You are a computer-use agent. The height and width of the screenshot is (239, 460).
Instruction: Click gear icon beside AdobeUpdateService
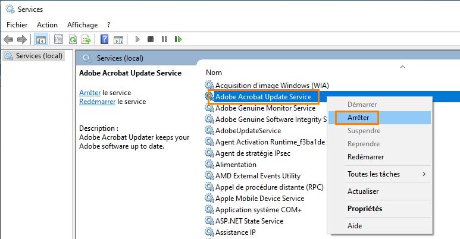[209, 130]
